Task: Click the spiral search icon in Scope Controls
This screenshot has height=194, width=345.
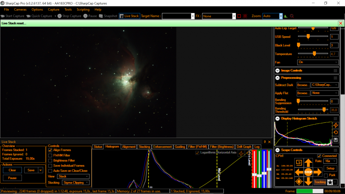Action: (298, 162)
